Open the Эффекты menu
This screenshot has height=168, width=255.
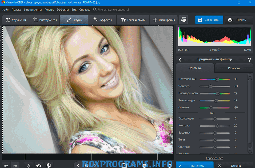[63, 10]
